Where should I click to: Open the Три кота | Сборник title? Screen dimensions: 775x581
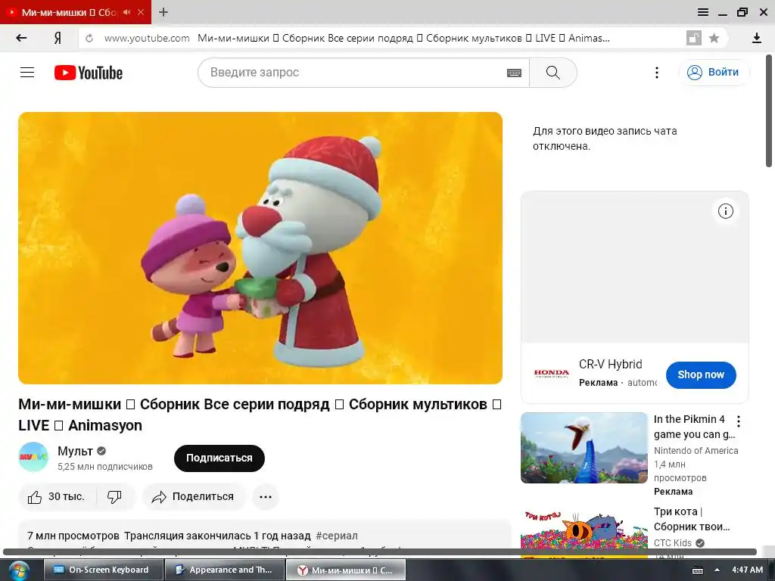pos(692,519)
